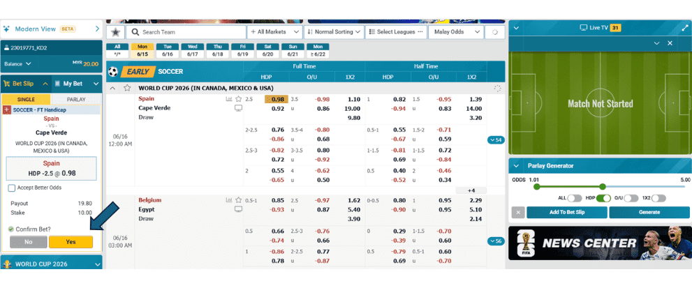Collapse the World Cup 2026 league section

click(x=112, y=88)
